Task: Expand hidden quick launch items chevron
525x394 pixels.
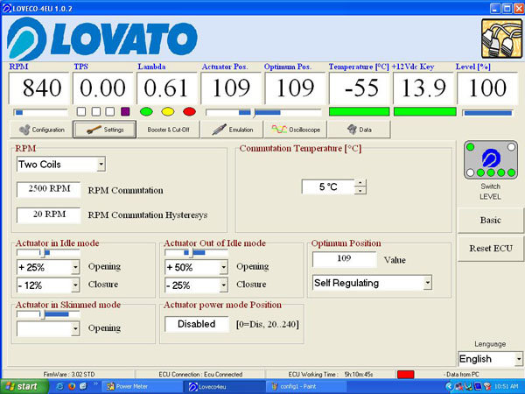Action: [95, 384]
